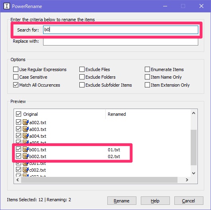211x210 pixels.
Task: Check Item Extension Only
Action: (x=147, y=85)
